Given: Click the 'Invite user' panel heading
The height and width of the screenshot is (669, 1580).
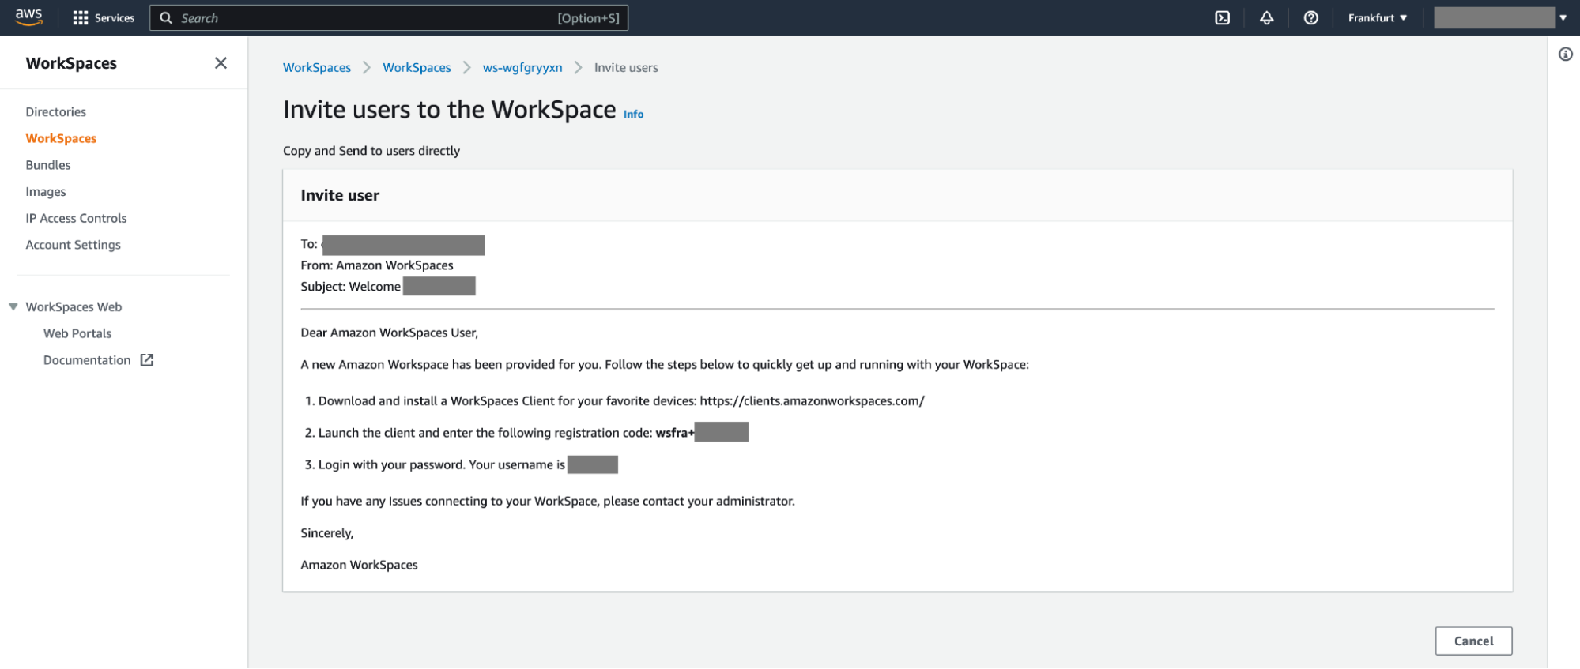Looking at the screenshot, I should (x=340, y=196).
